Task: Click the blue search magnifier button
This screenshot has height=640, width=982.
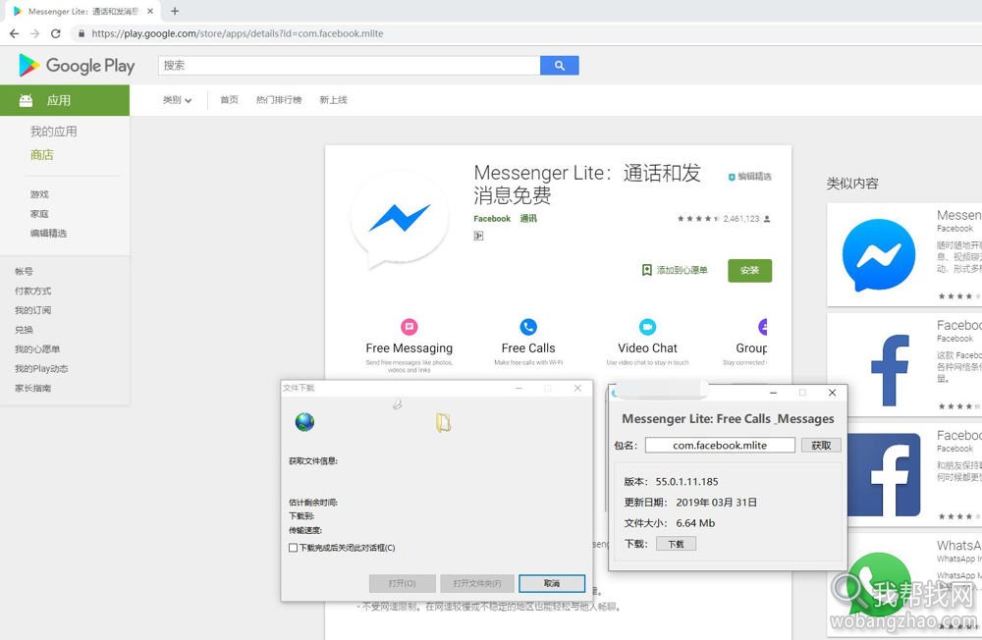Action: click(x=560, y=65)
